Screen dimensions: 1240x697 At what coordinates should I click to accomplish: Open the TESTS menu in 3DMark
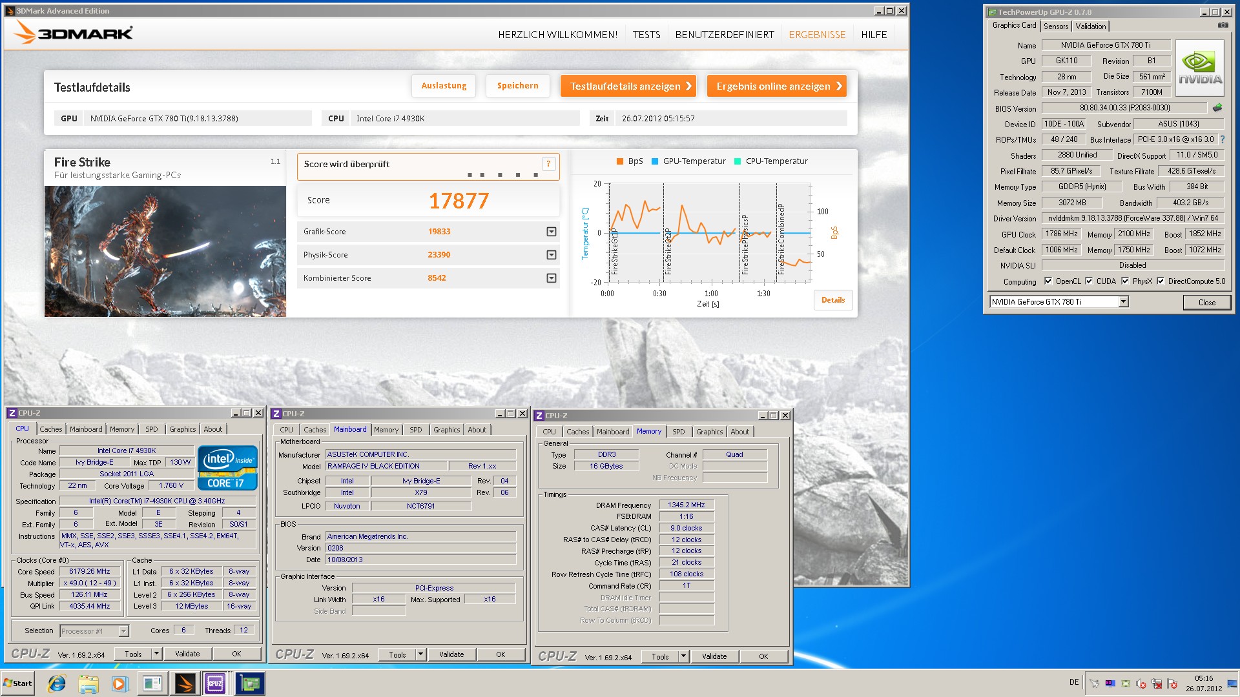(646, 35)
